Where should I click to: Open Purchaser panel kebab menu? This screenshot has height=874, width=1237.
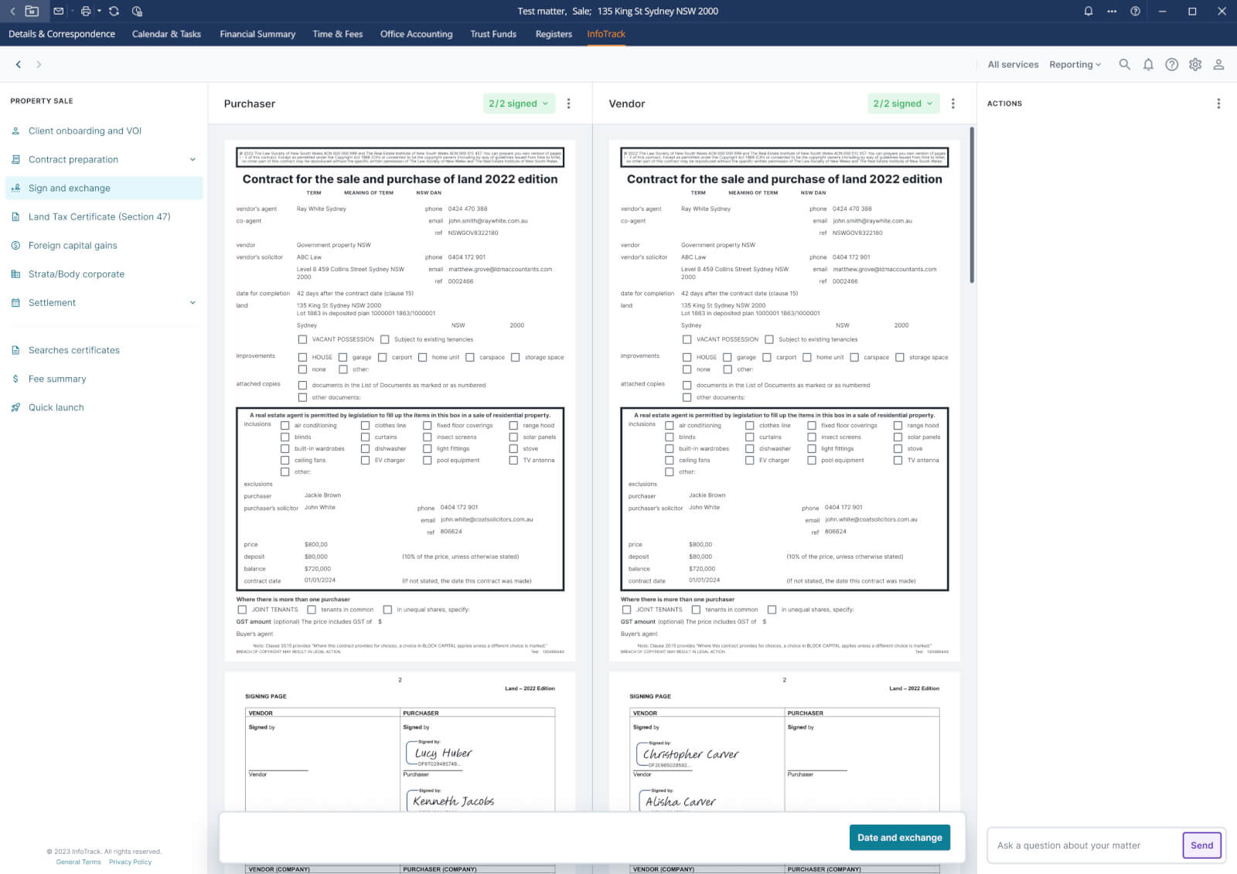(x=569, y=104)
